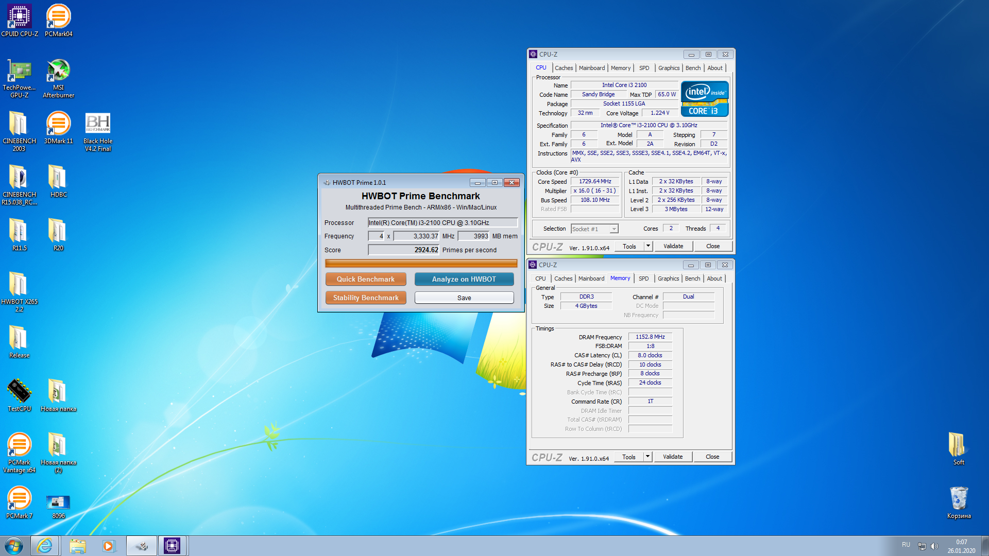Start Stability Benchmark in HWBOT Prime

(366, 298)
